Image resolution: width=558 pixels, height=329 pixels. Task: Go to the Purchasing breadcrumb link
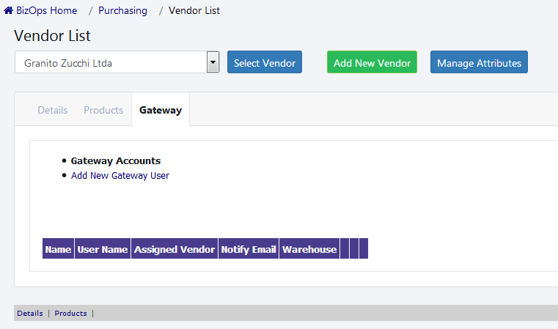coord(122,11)
